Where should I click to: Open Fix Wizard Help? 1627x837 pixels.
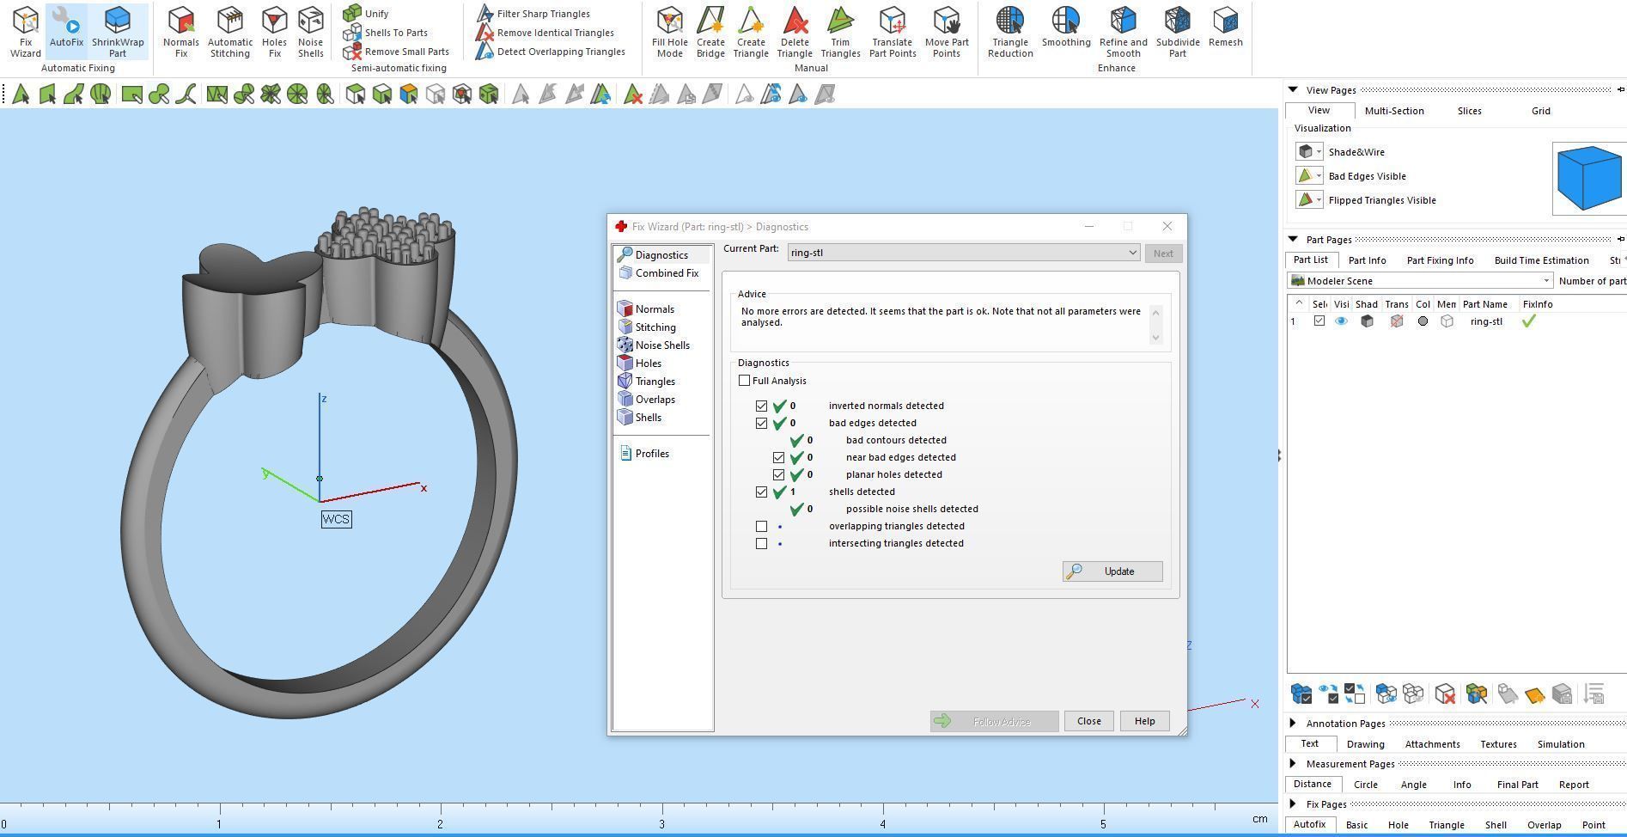pyautogui.click(x=1144, y=721)
